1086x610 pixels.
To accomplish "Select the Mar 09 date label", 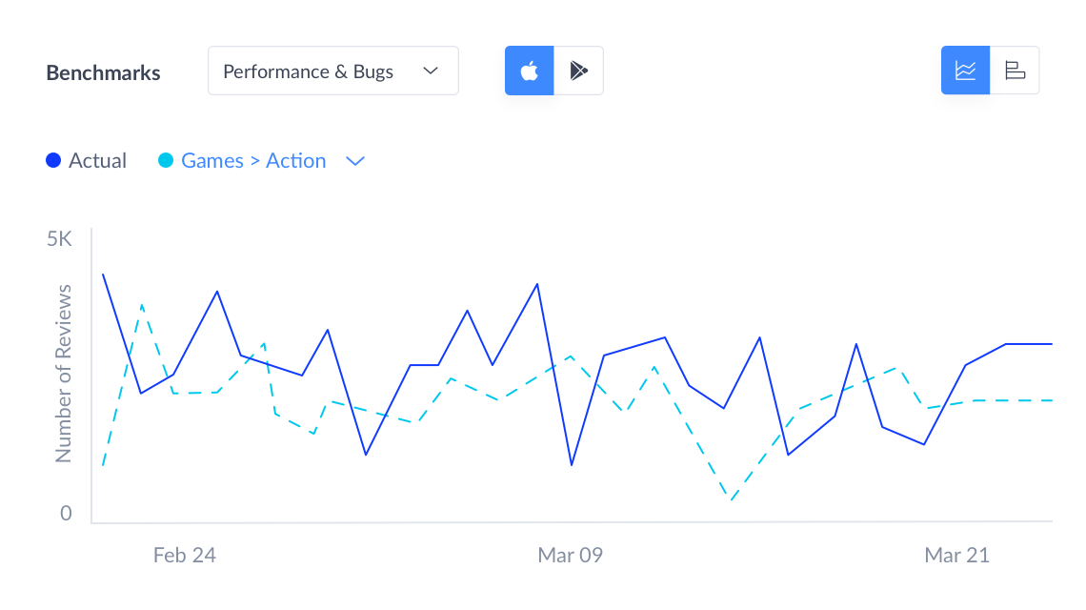I will [571, 555].
